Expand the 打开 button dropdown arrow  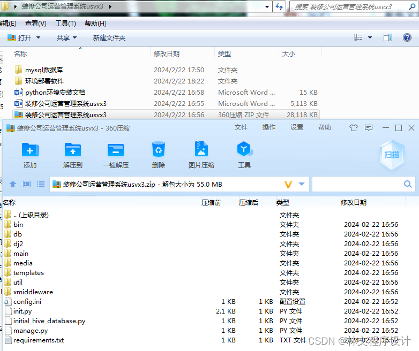(x=38, y=37)
